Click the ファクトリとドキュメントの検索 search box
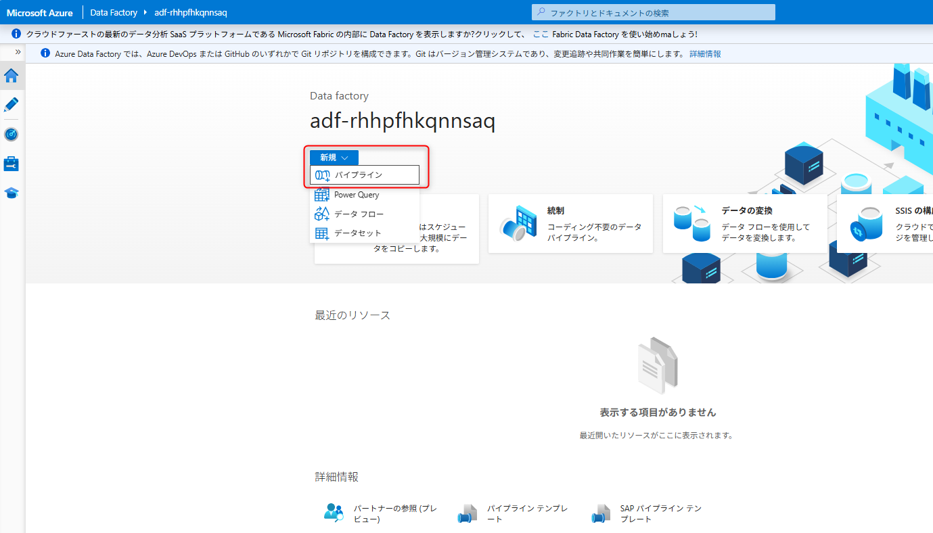The width and height of the screenshot is (933, 533). (x=652, y=11)
